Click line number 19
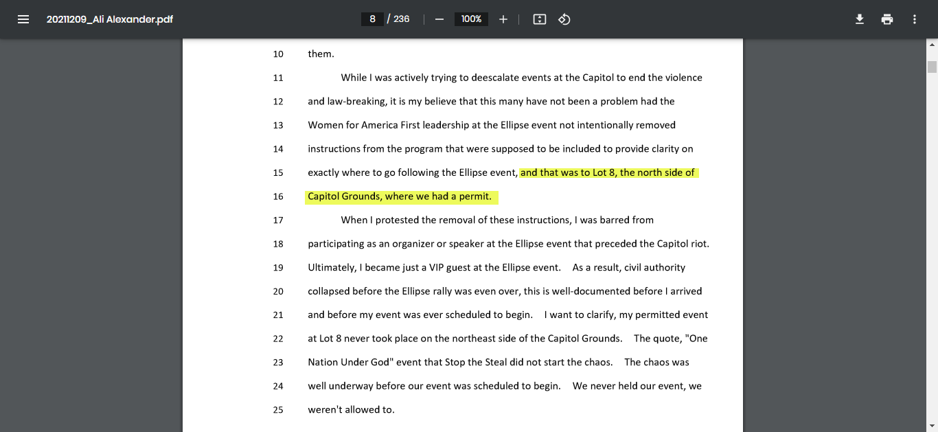Image resolution: width=938 pixels, height=432 pixels. (278, 267)
